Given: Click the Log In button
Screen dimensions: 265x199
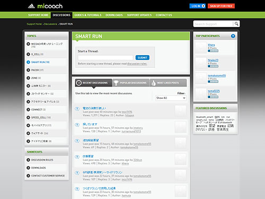Looking at the screenshot, I should click(198, 6).
